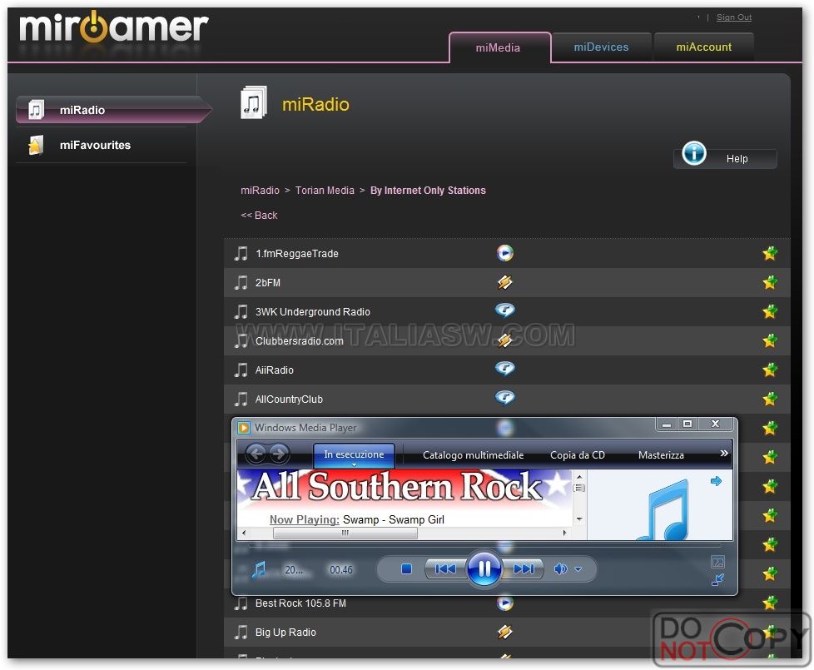The image size is (814, 670).
Task: Click the Sign Out link
Action: (x=733, y=17)
